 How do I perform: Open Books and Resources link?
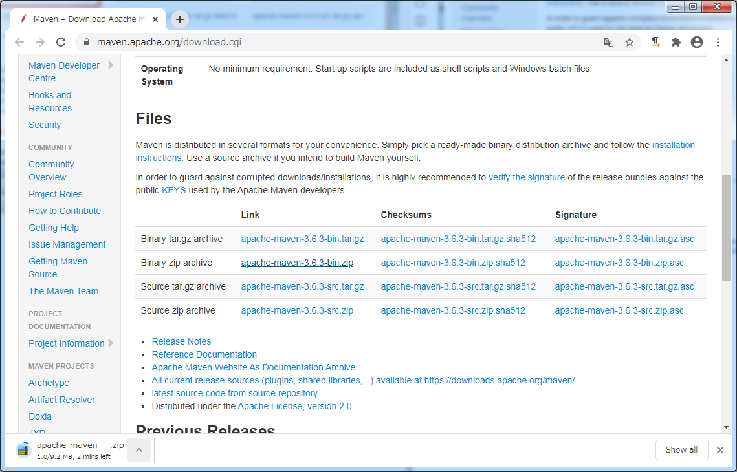(x=50, y=102)
